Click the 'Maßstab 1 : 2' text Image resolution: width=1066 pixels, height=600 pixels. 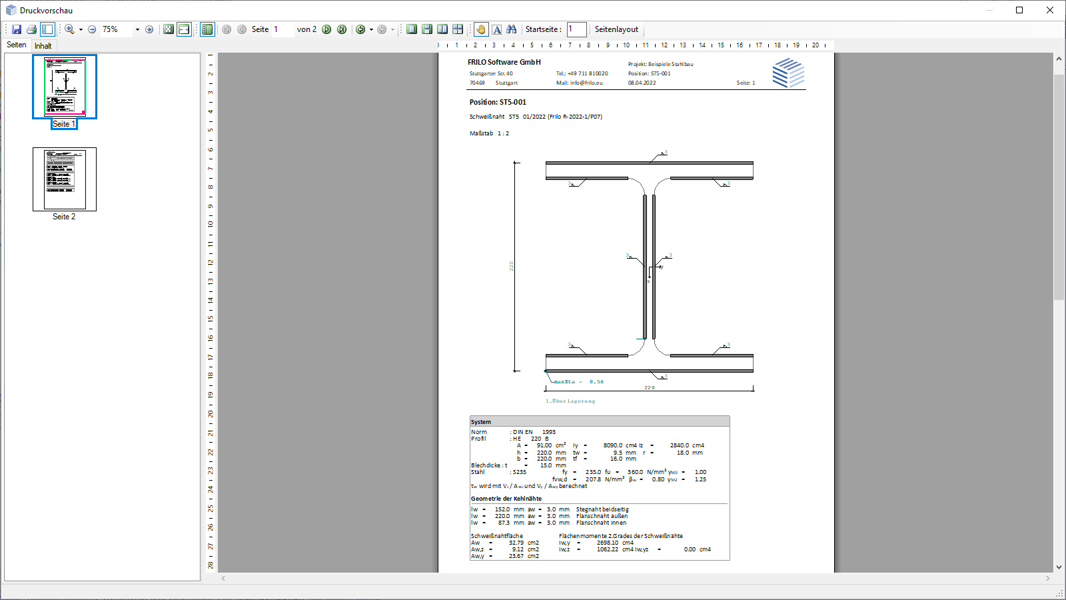[489, 133]
